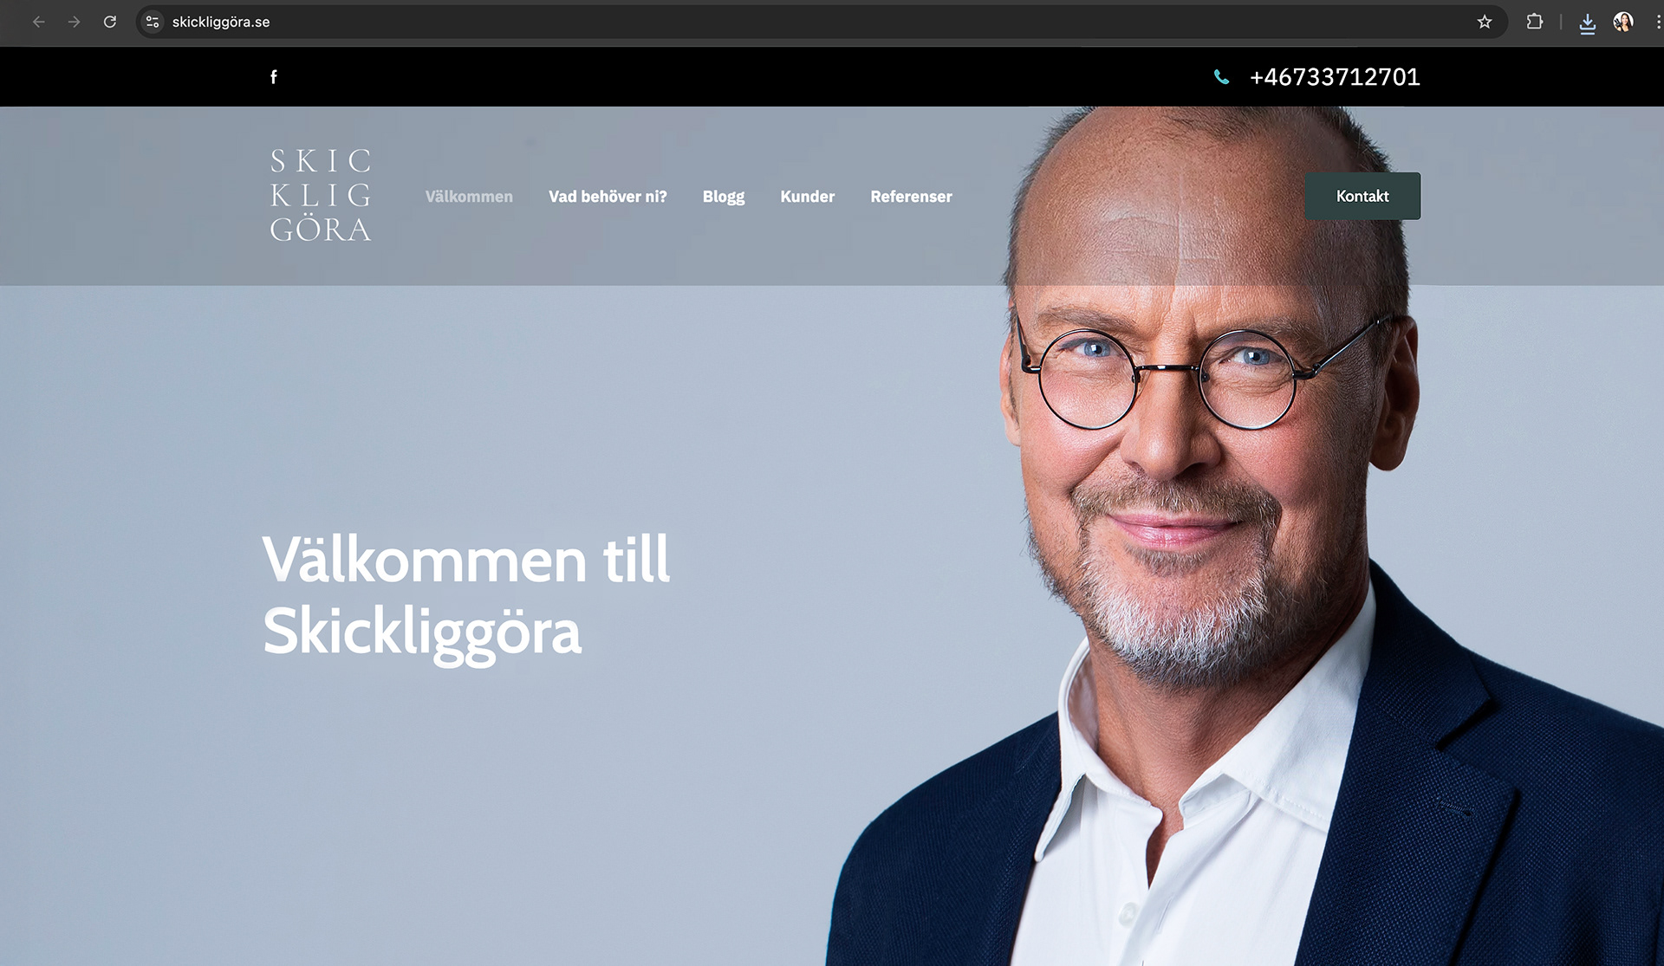Click the browser back arrow
Screen dimensions: 1664x966
pos(38,22)
